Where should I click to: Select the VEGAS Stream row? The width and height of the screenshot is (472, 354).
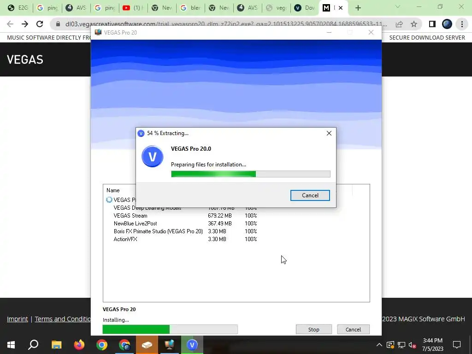point(185,216)
